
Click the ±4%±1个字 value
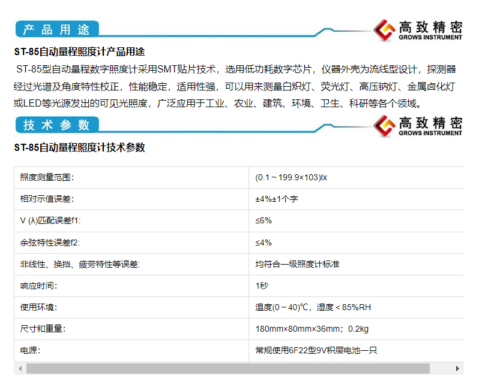[x=277, y=199]
